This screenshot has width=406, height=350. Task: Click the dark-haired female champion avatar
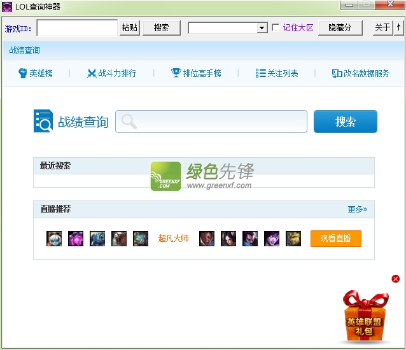point(228,239)
